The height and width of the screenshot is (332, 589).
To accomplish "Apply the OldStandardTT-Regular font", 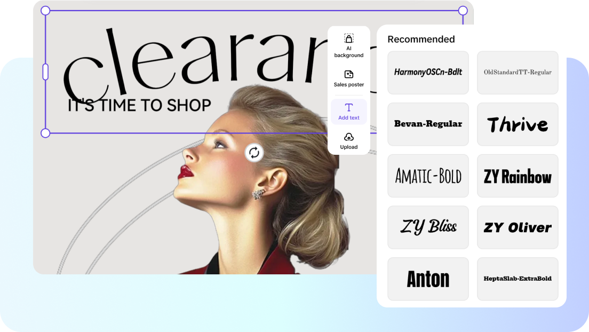I will pyautogui.click(x=518, y=73).
